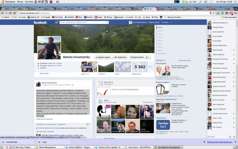Open the Програми menu
Image resolution: width=238 pixels, height=149 pixels.
10,2
